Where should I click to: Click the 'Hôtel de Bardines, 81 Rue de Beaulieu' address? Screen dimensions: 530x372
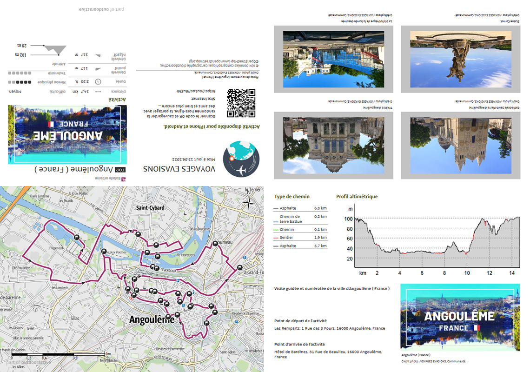[x=328, y=354]
